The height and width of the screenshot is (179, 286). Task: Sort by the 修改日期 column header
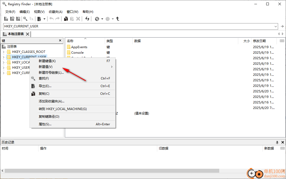(264, 41)
